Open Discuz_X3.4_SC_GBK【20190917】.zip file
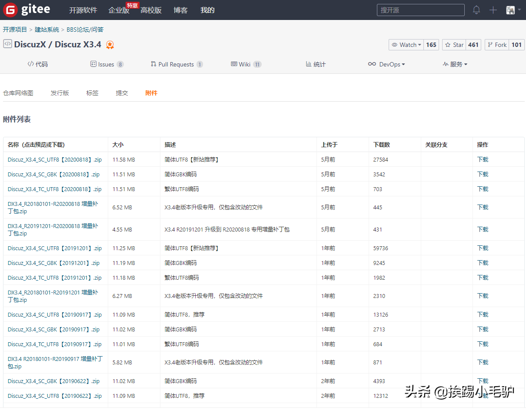The width and height of the screenshot is (526, 410). tap(53, 329)
